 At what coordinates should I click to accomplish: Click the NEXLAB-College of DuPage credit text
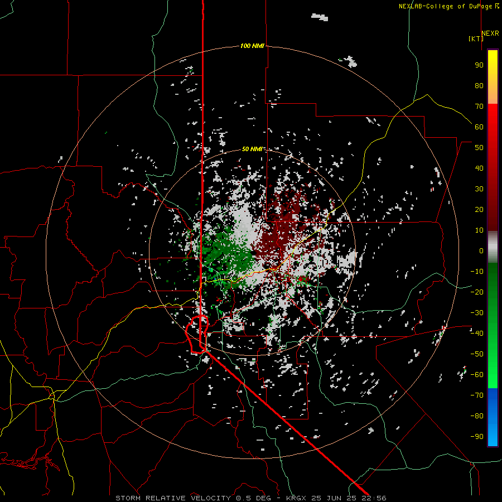click(449, 6)
